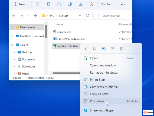Expand the Music tree node

[14, 74]
